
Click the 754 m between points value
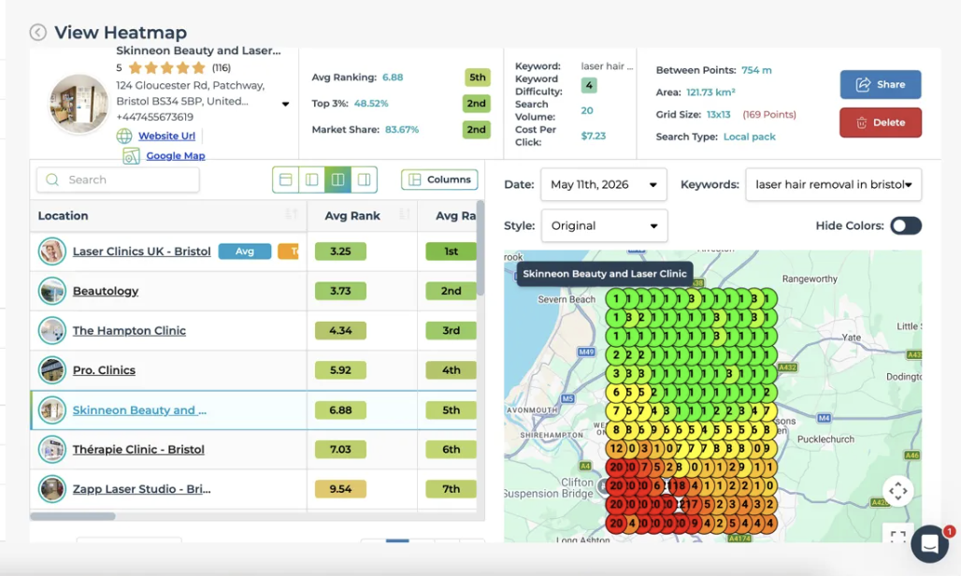756,70
